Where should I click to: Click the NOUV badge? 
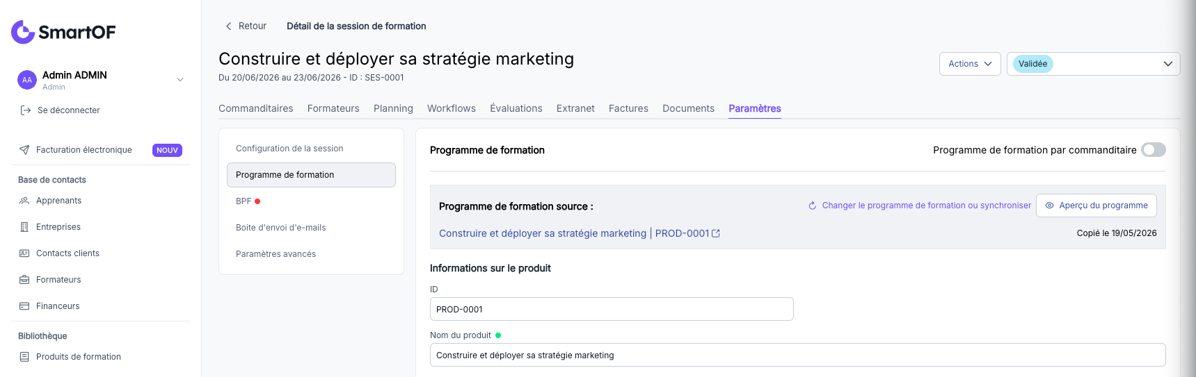tap(167, 150)
